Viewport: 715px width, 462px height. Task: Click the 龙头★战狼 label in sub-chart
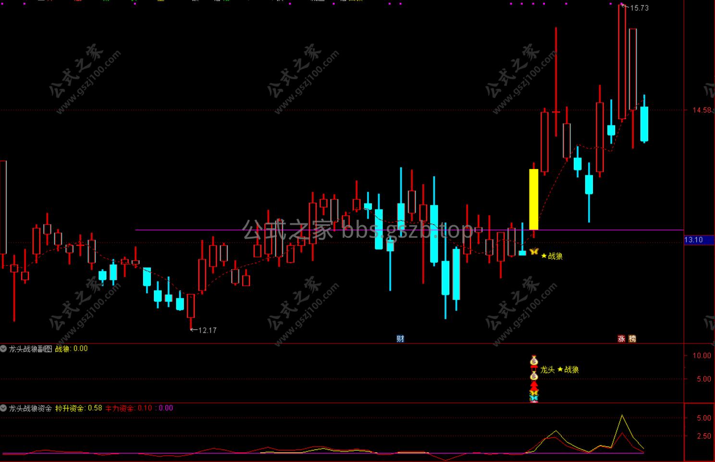click(559, 370)
